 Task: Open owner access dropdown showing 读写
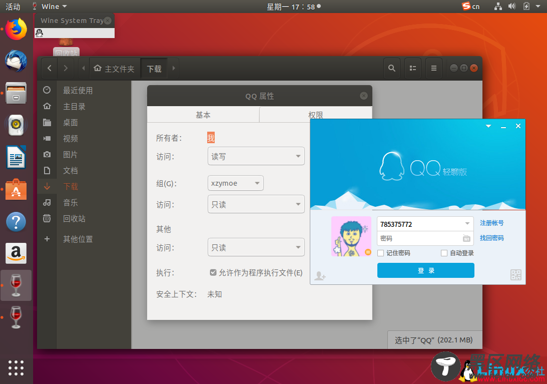tap(256, 156)
